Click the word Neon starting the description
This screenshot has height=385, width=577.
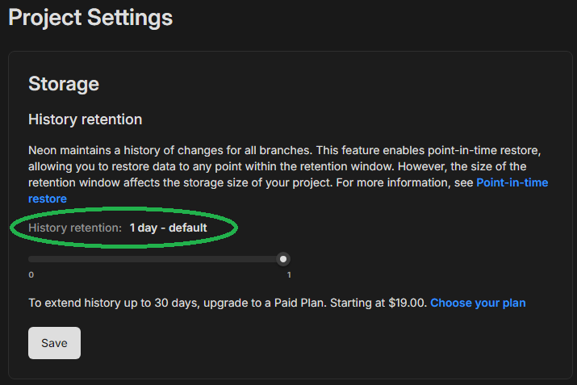[x=42, y=151]
